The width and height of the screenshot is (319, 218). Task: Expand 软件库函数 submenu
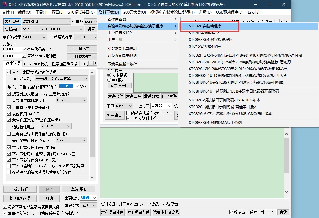pos(138,19)
